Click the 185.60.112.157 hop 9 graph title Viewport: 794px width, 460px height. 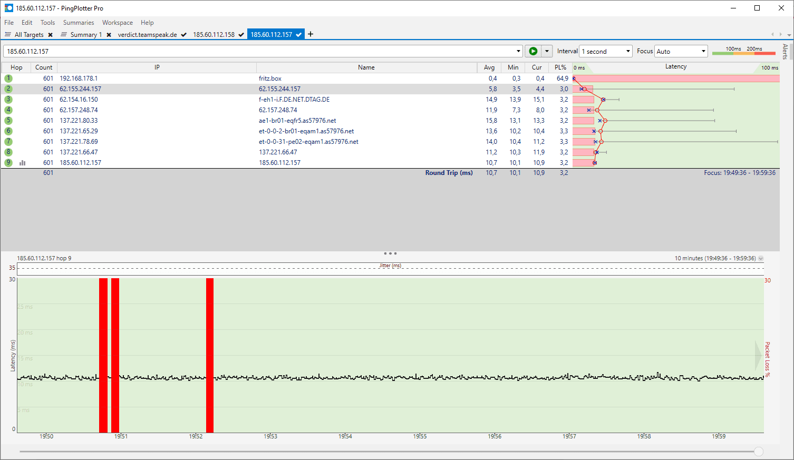click(44, 258)
